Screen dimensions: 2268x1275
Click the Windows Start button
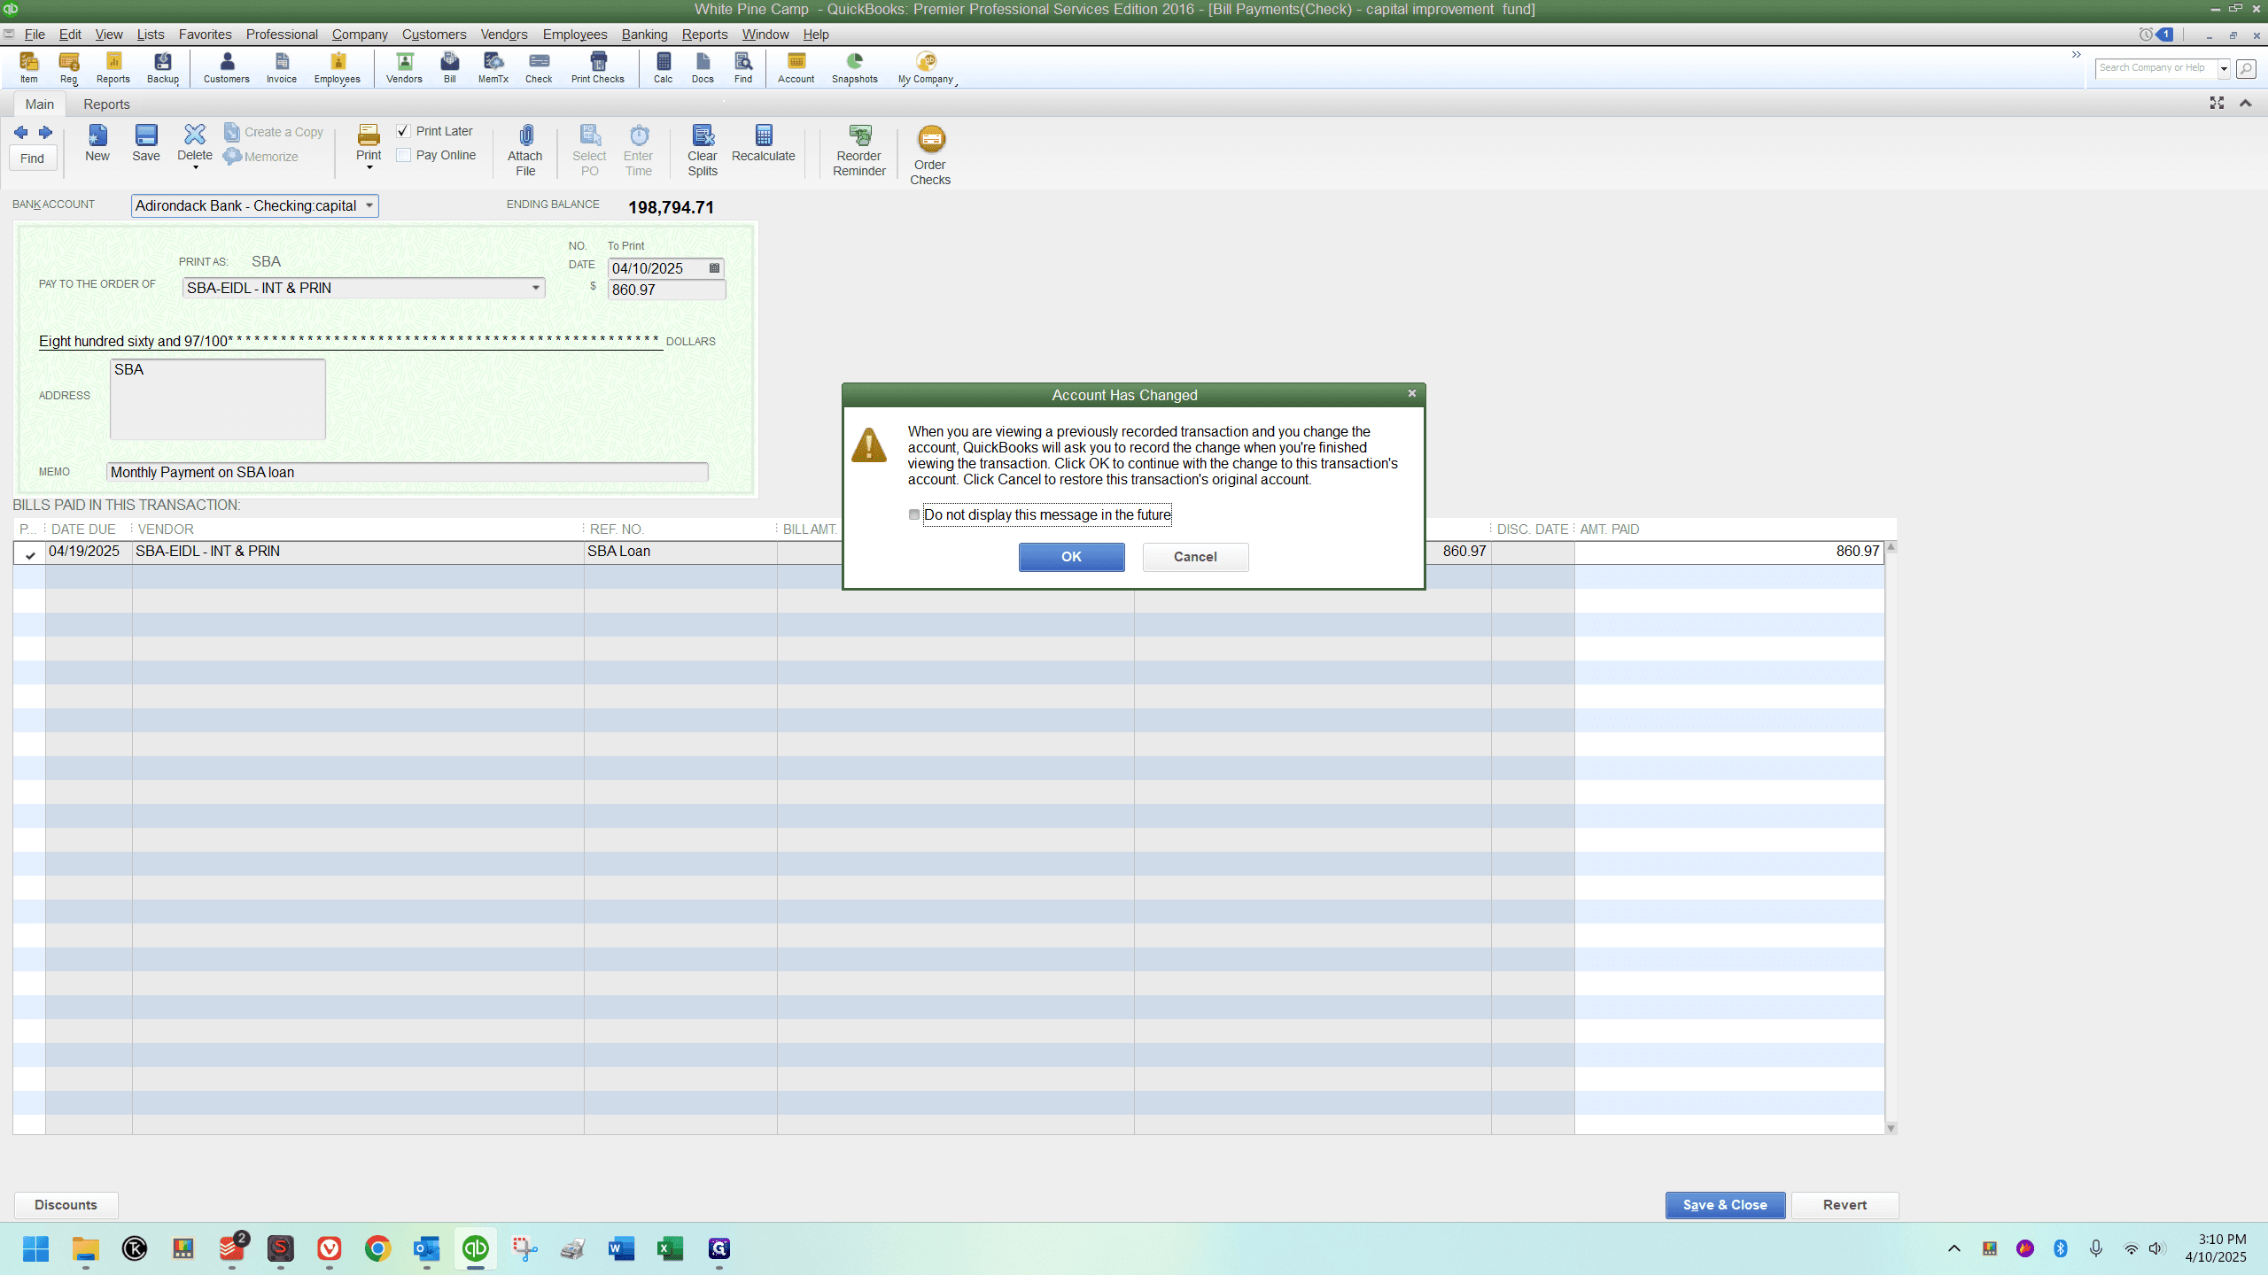tap(36, 1248)
